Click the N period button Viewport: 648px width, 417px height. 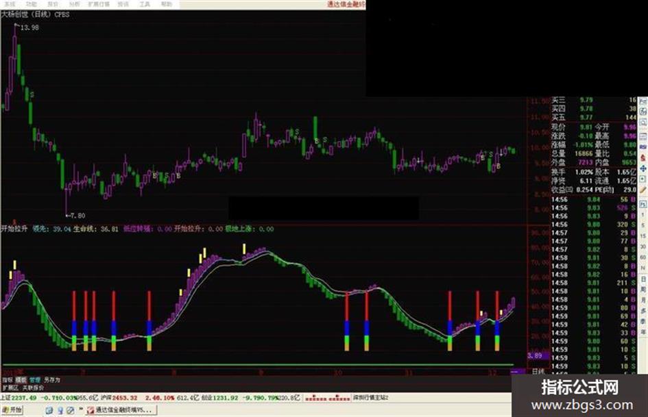click(x=643, y=268)
